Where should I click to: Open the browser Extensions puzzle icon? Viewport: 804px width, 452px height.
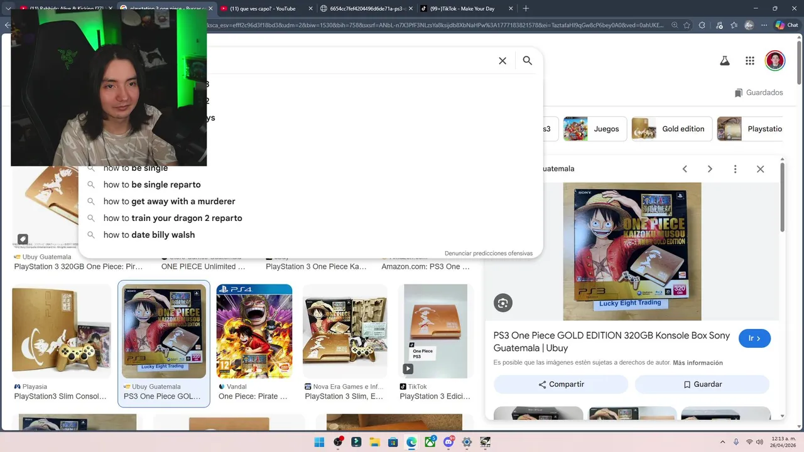(x=702, y=25)
